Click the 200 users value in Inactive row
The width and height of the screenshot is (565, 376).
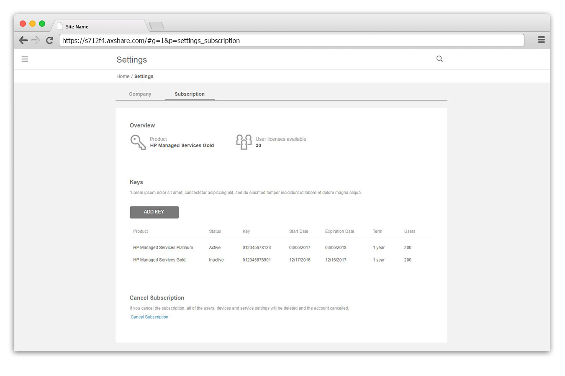click(x=408, y=260)
